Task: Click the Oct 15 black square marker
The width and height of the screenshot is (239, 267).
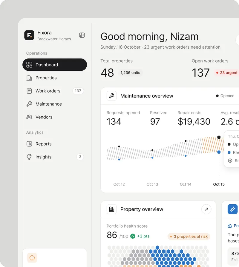Action: pyautogui.click(x=219, y=137)
